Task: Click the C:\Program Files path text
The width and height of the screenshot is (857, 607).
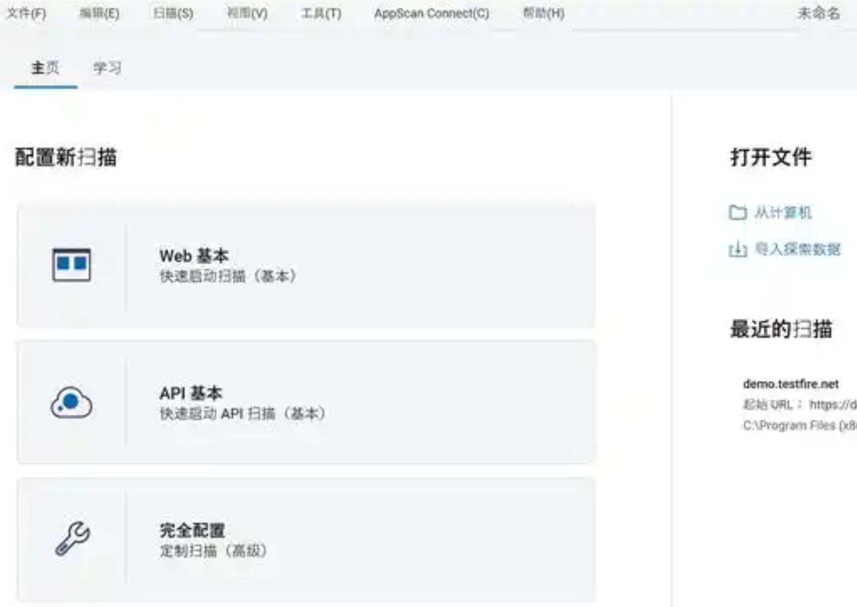Action: click(x=800, y=425)
